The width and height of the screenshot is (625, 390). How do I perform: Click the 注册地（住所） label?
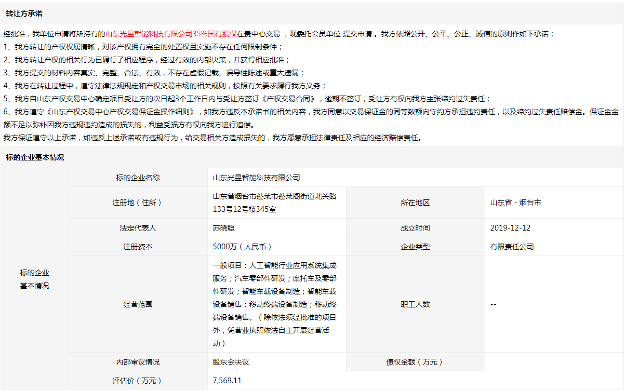click(138, 203)
